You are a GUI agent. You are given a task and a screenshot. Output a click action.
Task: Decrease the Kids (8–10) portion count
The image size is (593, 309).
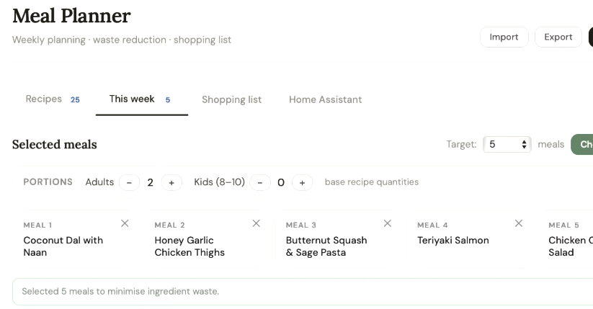point(260,183)
